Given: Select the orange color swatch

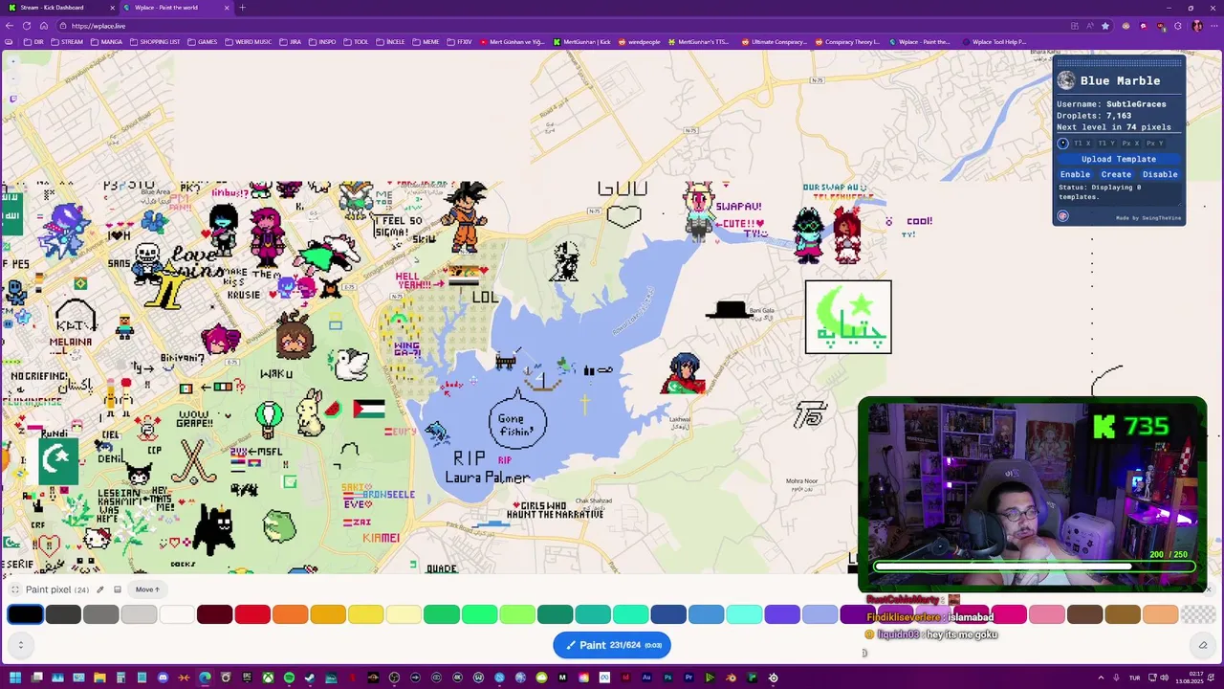Looking at the screenshot, I should coord(290,614).
